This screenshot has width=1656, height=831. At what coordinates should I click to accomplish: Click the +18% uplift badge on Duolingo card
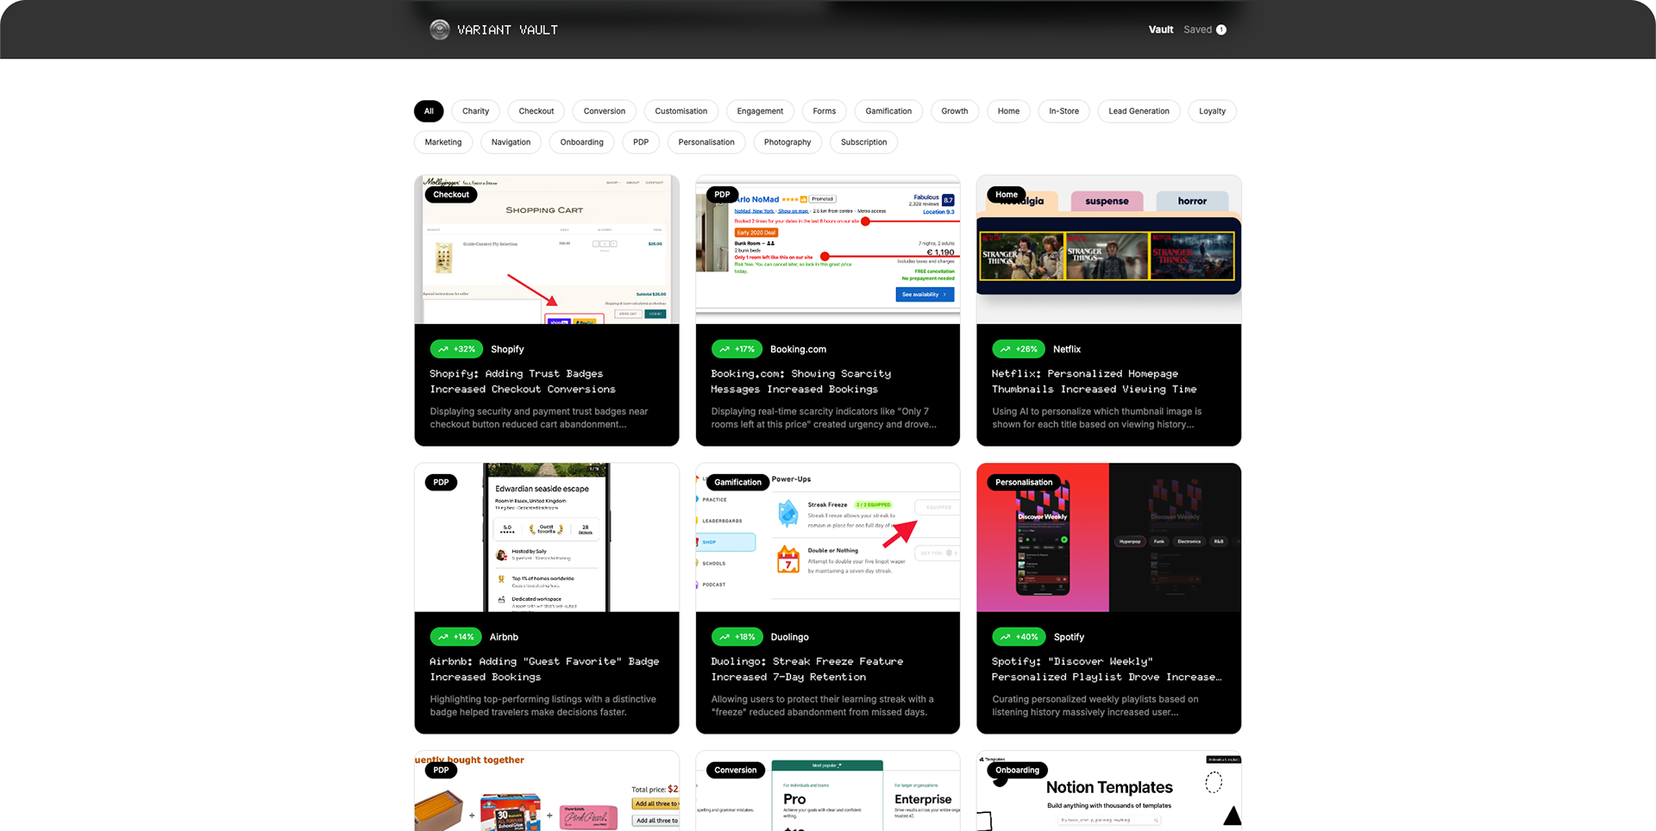tap(737, 637)
